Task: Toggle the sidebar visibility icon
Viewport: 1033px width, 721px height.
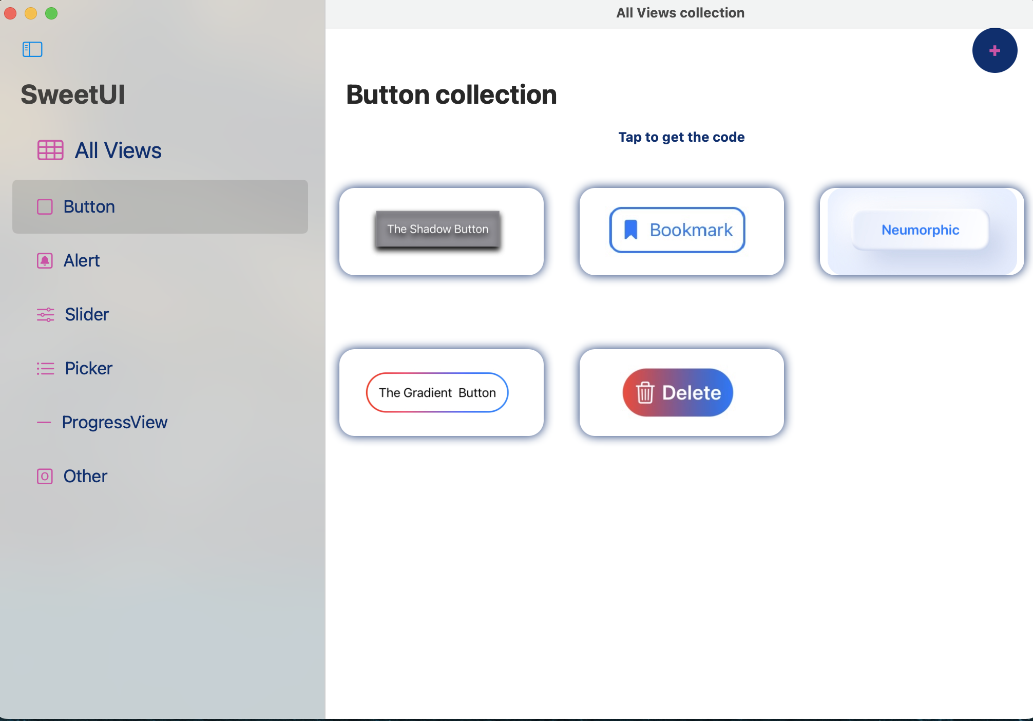Action: point(32,49)
